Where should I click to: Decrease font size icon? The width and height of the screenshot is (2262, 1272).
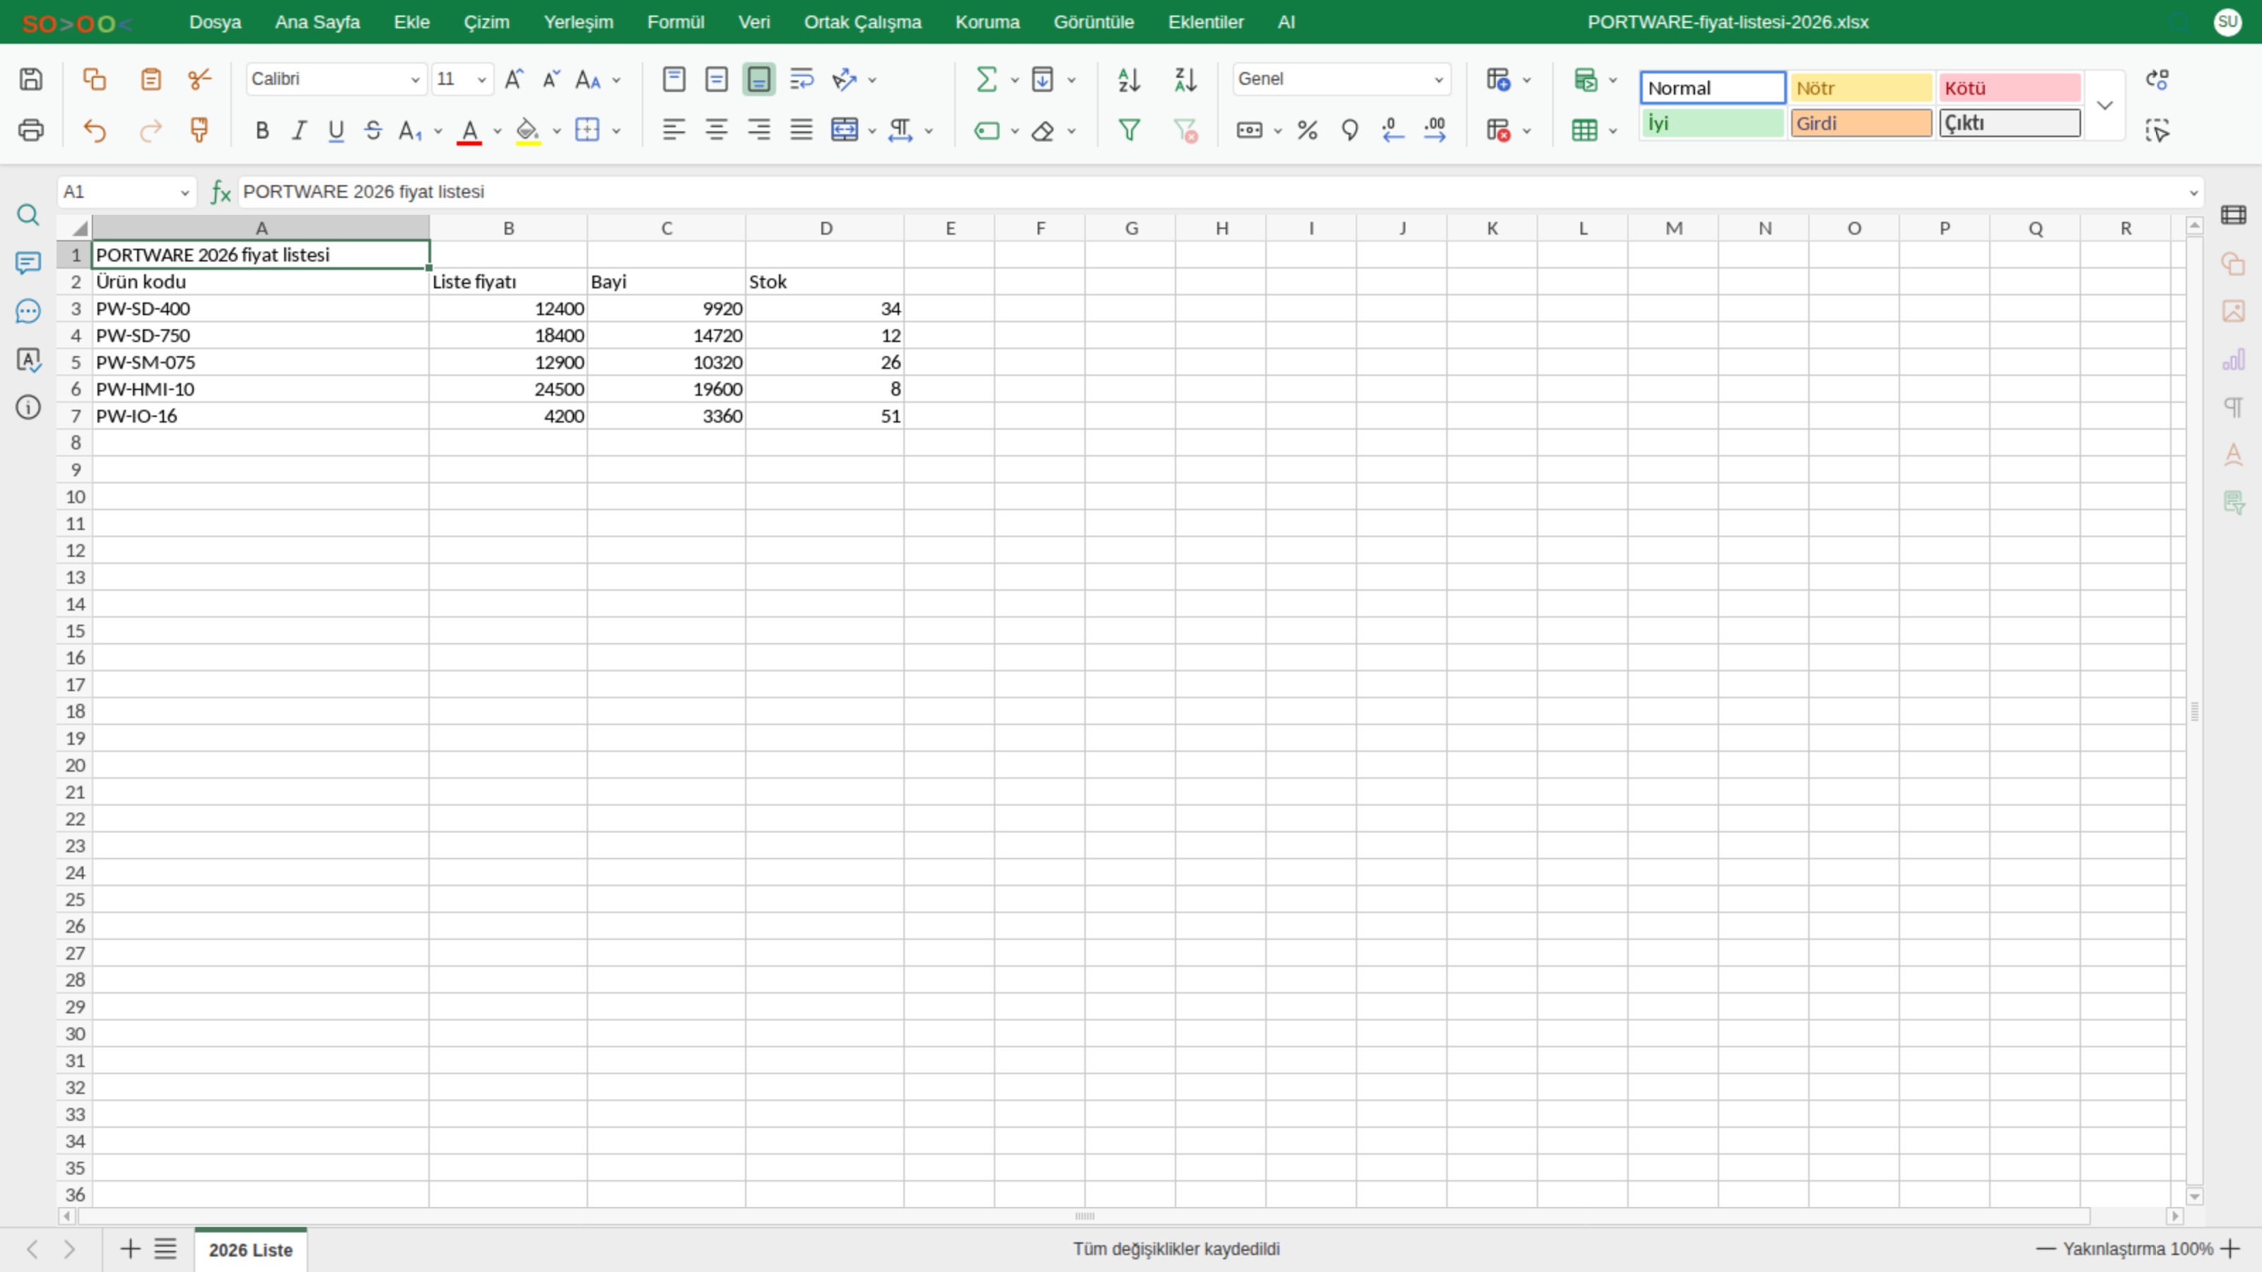pyautogui.click(x=551, y=79)
